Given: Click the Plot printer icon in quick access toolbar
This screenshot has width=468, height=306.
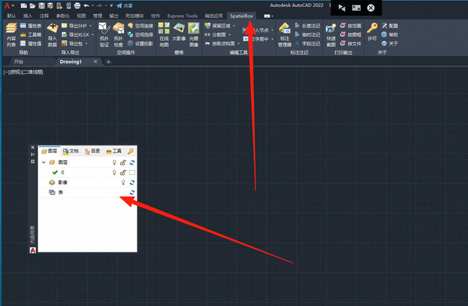Looking at the screenshot, I should [x=77, y=6].
